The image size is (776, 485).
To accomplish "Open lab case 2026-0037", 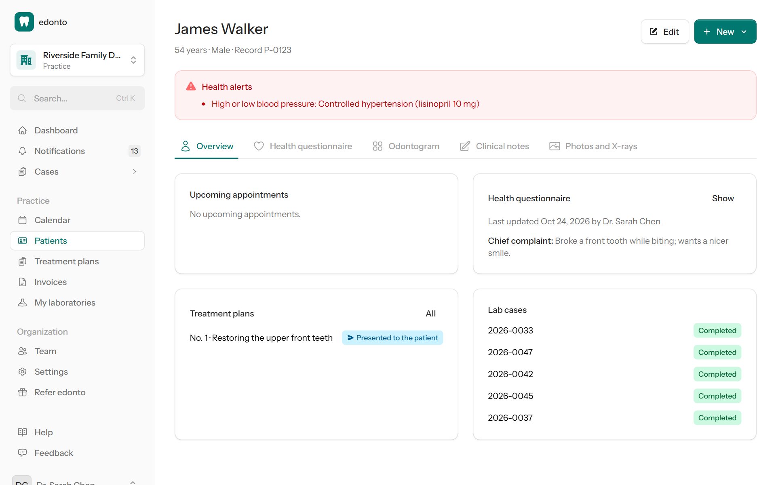I will point(510,418).
